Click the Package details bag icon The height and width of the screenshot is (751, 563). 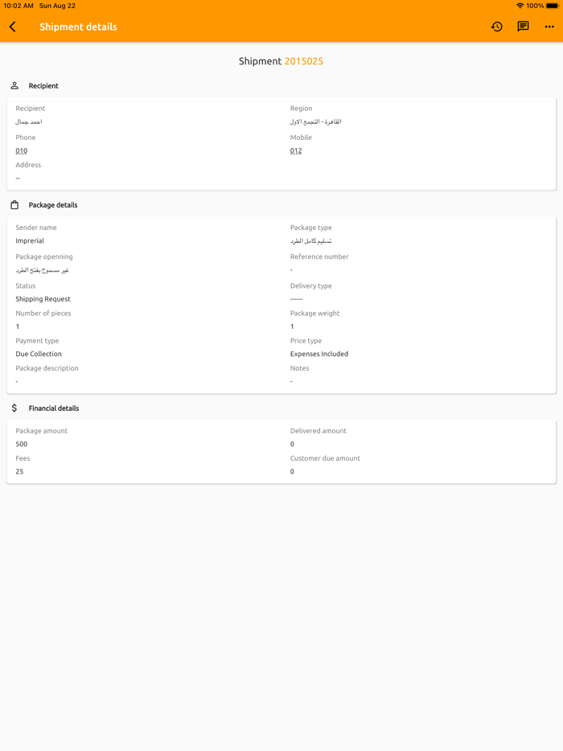click(14, 205)
